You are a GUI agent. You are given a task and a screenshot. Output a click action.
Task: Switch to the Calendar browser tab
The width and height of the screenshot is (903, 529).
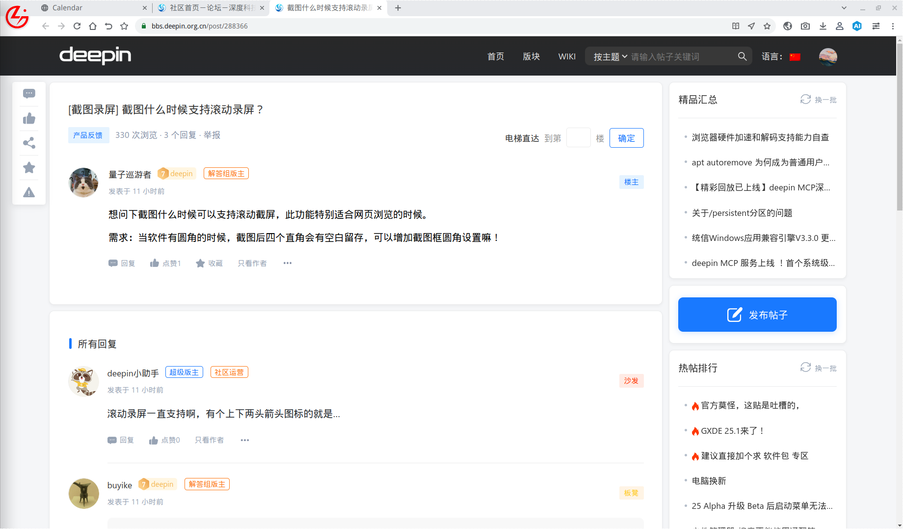tap(94, 8)
